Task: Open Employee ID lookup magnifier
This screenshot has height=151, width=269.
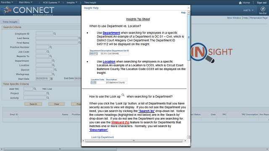Action: 55,34
